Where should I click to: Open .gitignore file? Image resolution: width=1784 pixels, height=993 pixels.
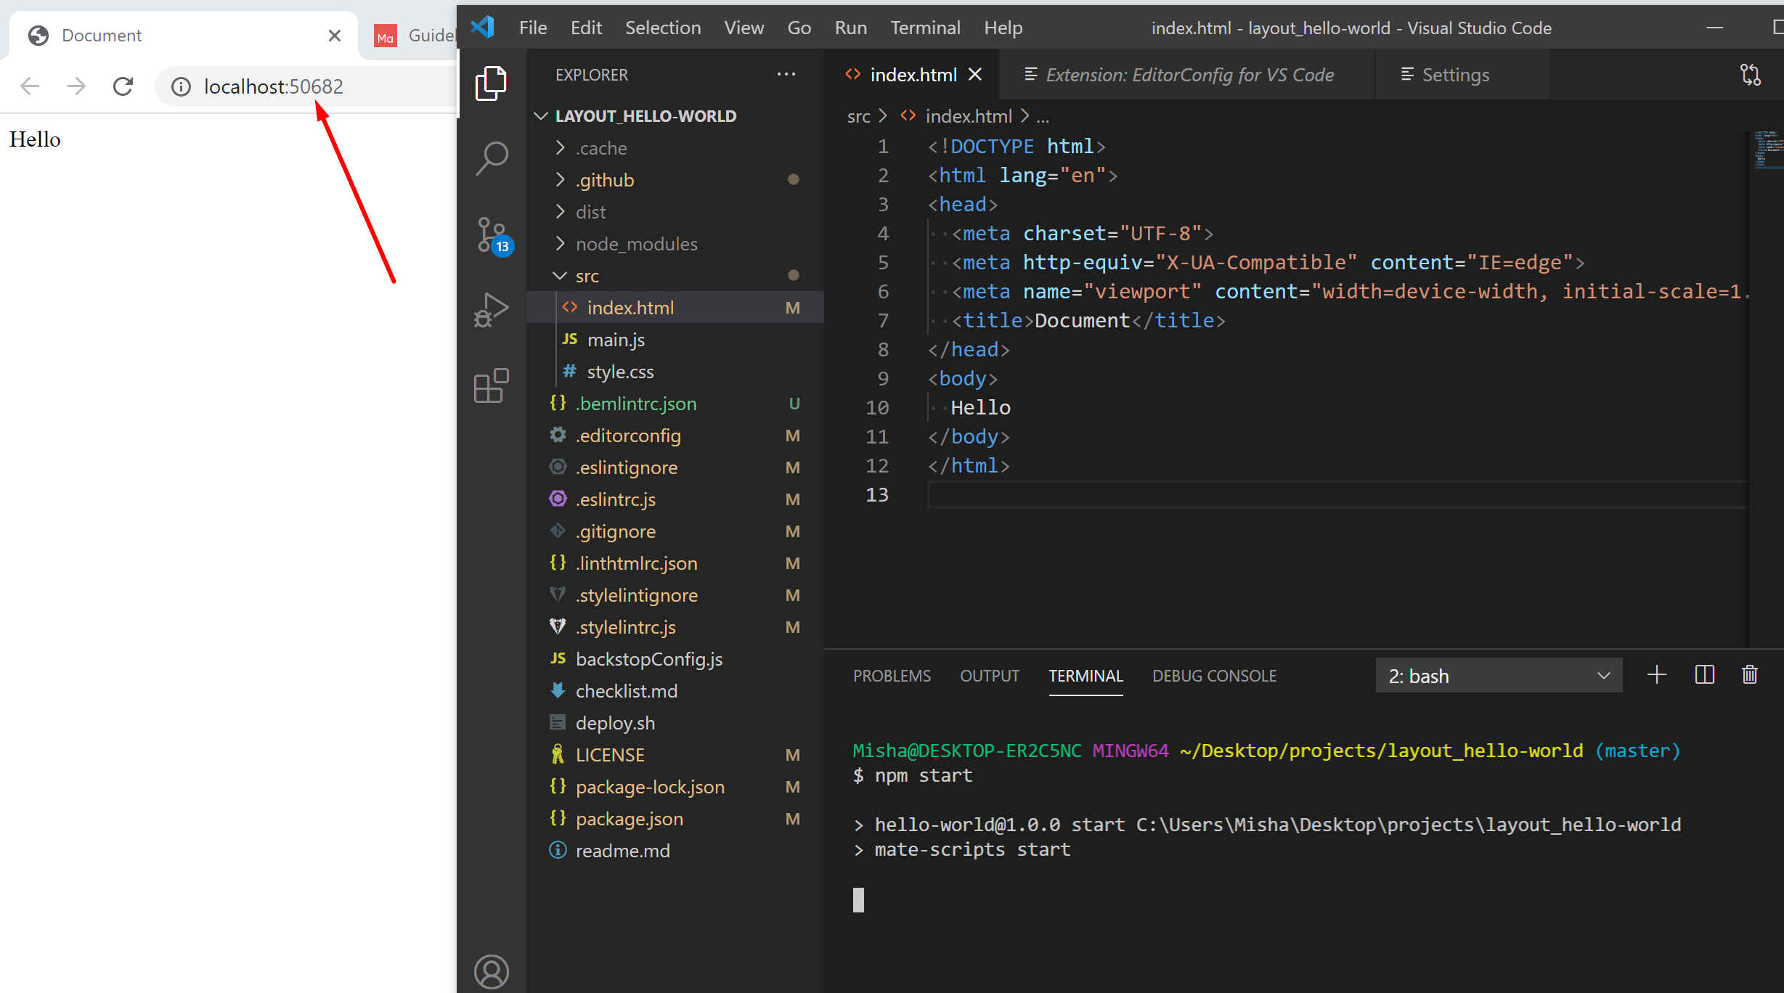(675, 531)
